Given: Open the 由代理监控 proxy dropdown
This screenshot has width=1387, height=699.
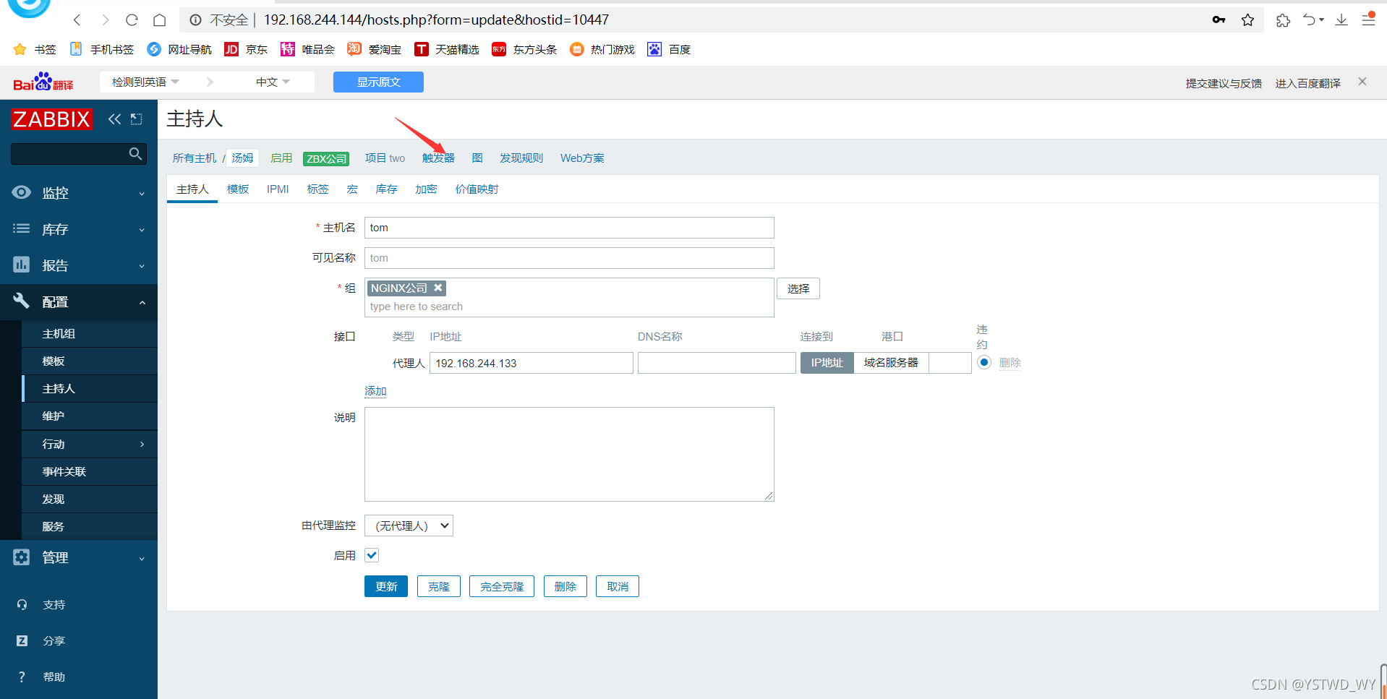Looking at the screenshot, I should click(409, 526).
